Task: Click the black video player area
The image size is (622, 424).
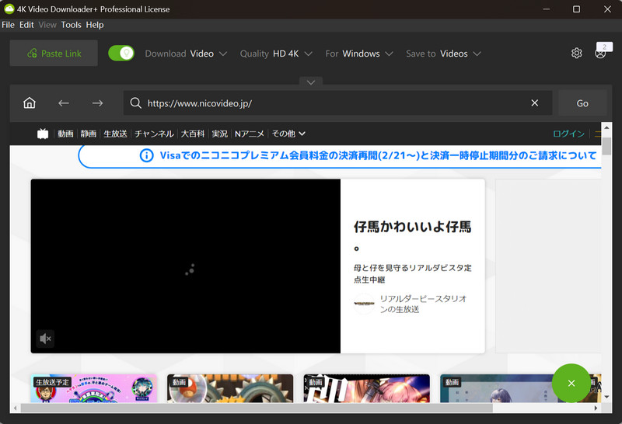Action: click(x=186, y=266)
